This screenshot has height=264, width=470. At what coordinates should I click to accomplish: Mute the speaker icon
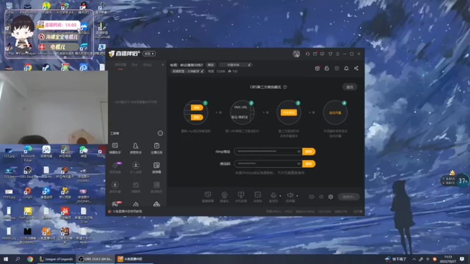(x=290, y=195)
